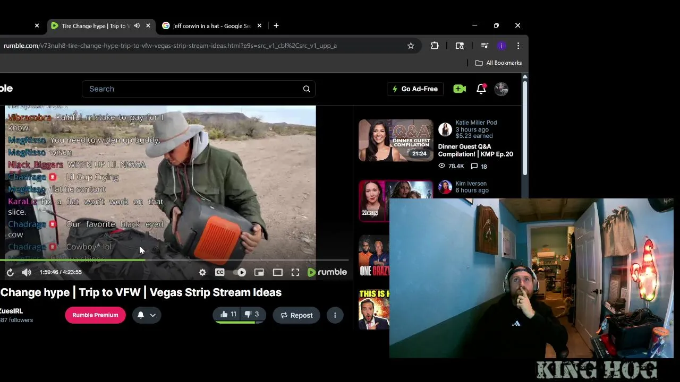
Task: Open the three-dot more options menu
Action: [x=335, y=315]
